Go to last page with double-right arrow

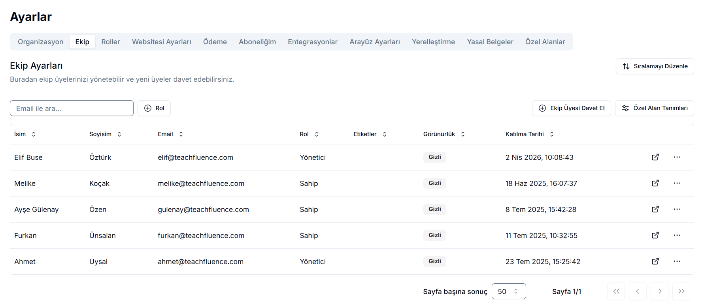(681, 291)
